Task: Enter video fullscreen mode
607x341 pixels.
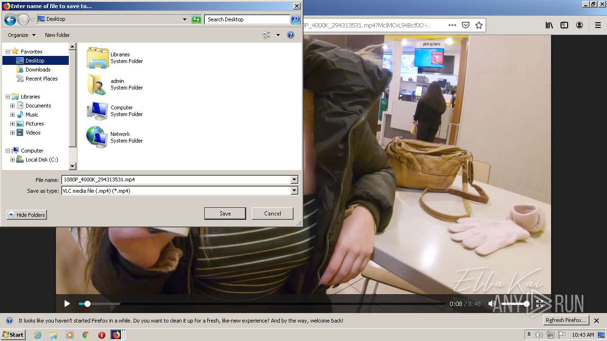Action: pyautogui.click(x=540, y=304)
